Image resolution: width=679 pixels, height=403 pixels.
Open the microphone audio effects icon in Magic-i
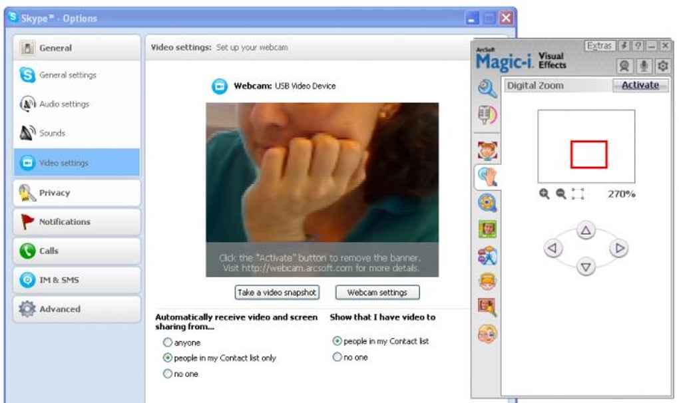pyautogui.click(x=487, y=115)
